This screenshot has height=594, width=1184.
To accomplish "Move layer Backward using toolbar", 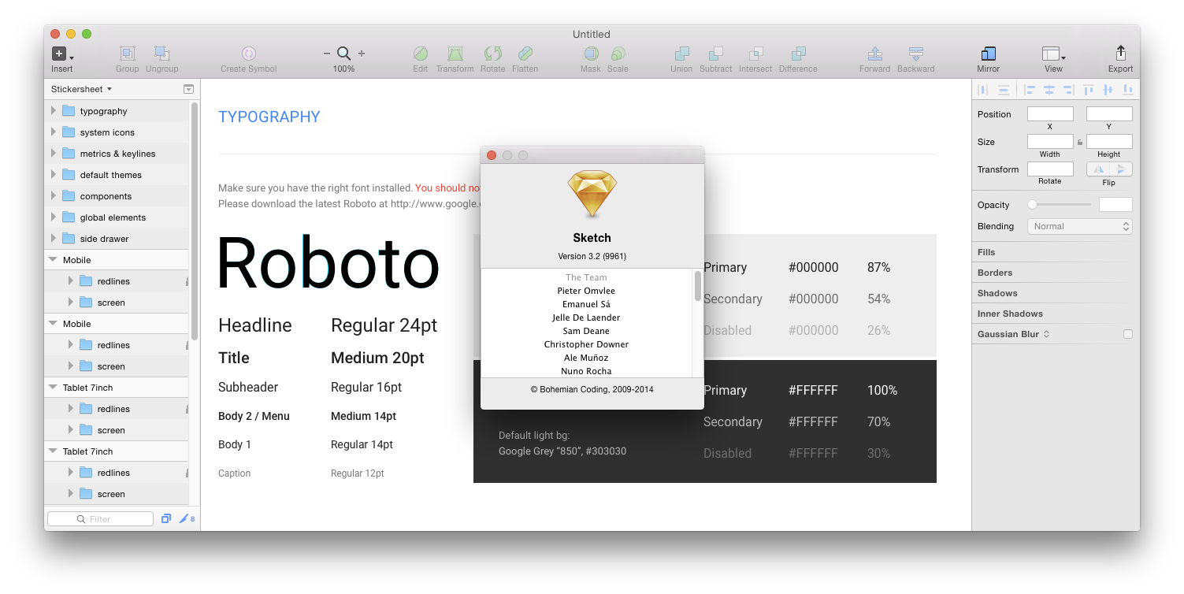I will pyautogui.click(x=915, y=54).
